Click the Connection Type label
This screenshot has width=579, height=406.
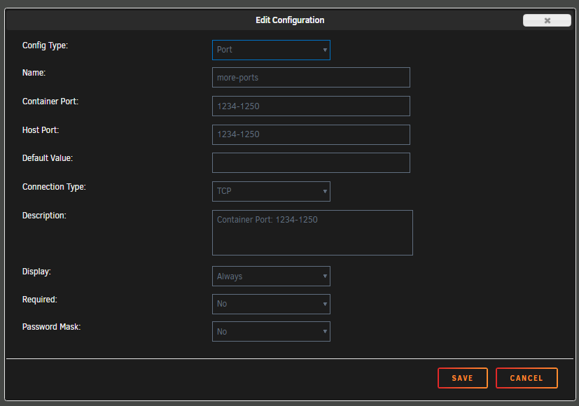point(54,187)
